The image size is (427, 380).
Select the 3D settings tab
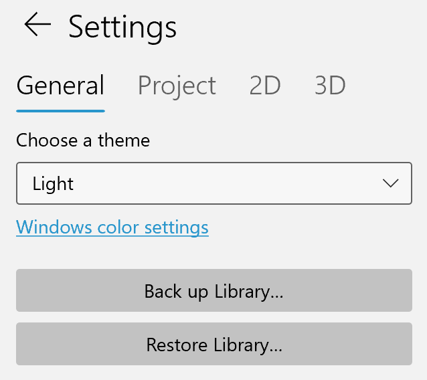click(x=330, y=86)
